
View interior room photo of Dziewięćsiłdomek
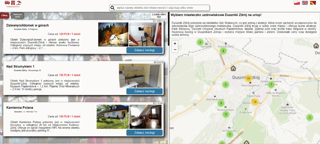coord(145,35)
